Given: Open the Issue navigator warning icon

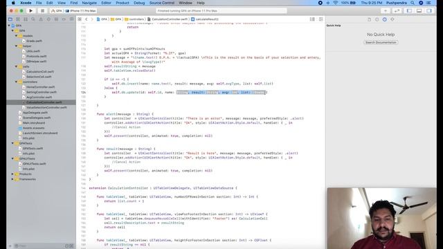Looking at the screenshot, I should [41, 19].
